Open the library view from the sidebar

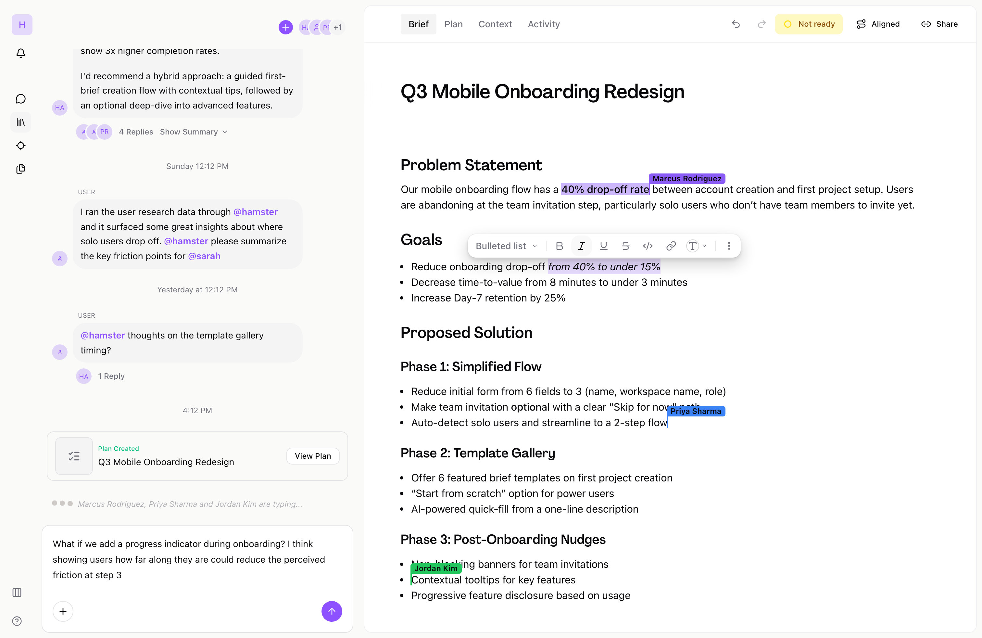[21, 122]
